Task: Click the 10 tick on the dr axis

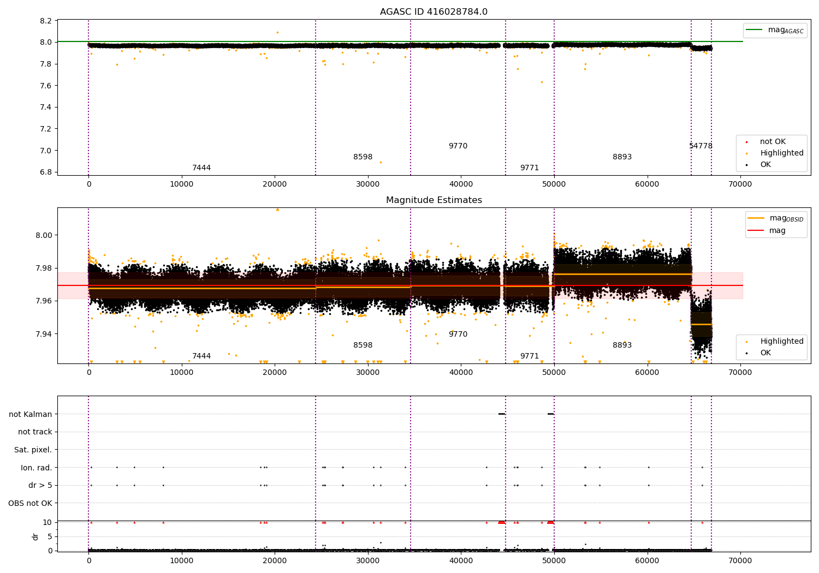Action: point(48,522)
